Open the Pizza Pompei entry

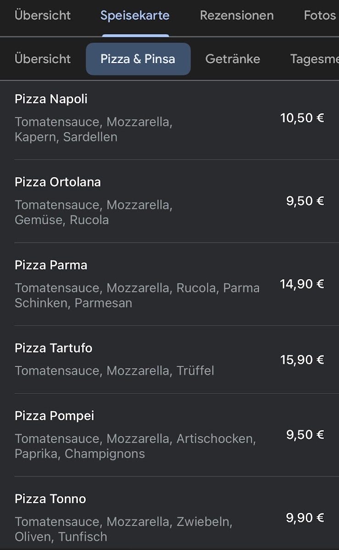pyautogui.click(x=55, y=416)
